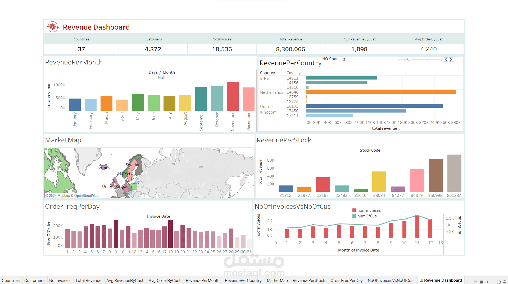This screenshot has width=508, height=284.
Task: Click the presentation mode icon in the status bar
Action: [x=505, y=282]
